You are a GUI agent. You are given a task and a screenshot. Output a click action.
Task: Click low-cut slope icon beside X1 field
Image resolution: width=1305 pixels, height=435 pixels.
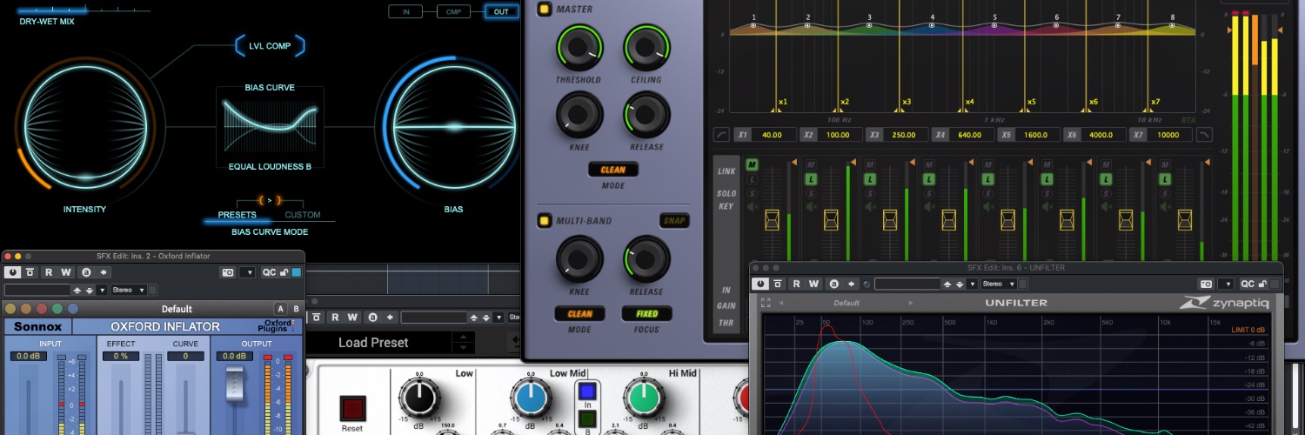tap(721, 134)
